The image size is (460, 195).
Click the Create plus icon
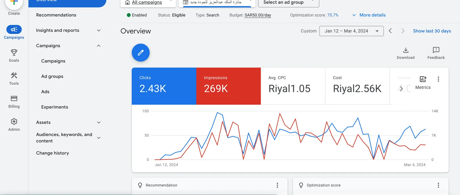[14, 3]
